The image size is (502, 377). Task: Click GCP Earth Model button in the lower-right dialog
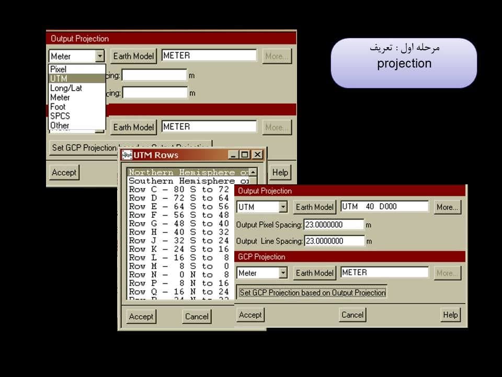point(314,273)
